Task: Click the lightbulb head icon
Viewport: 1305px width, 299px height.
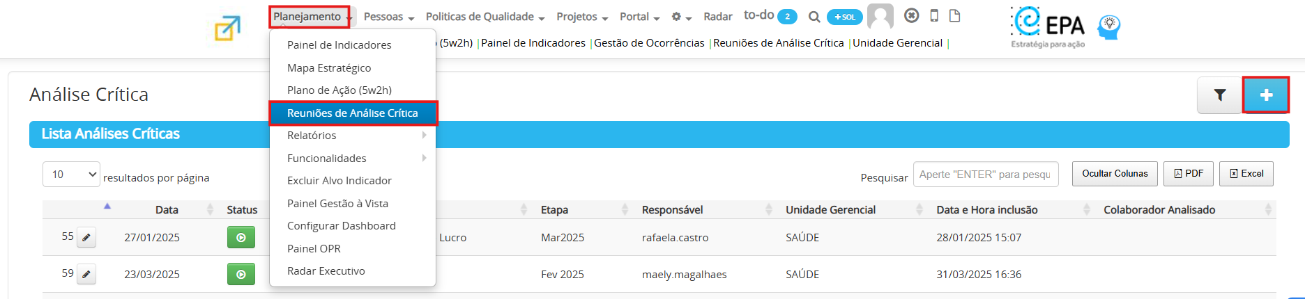Action: coord(1108,27)
